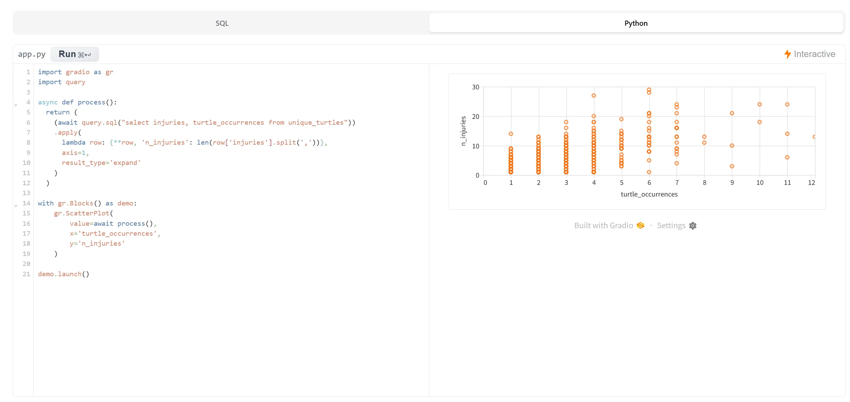
Task: Select the Python tab
Action: point(636,23)
